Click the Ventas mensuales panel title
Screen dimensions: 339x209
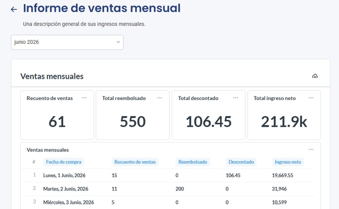pyautogui.click(x=52, y=76)
